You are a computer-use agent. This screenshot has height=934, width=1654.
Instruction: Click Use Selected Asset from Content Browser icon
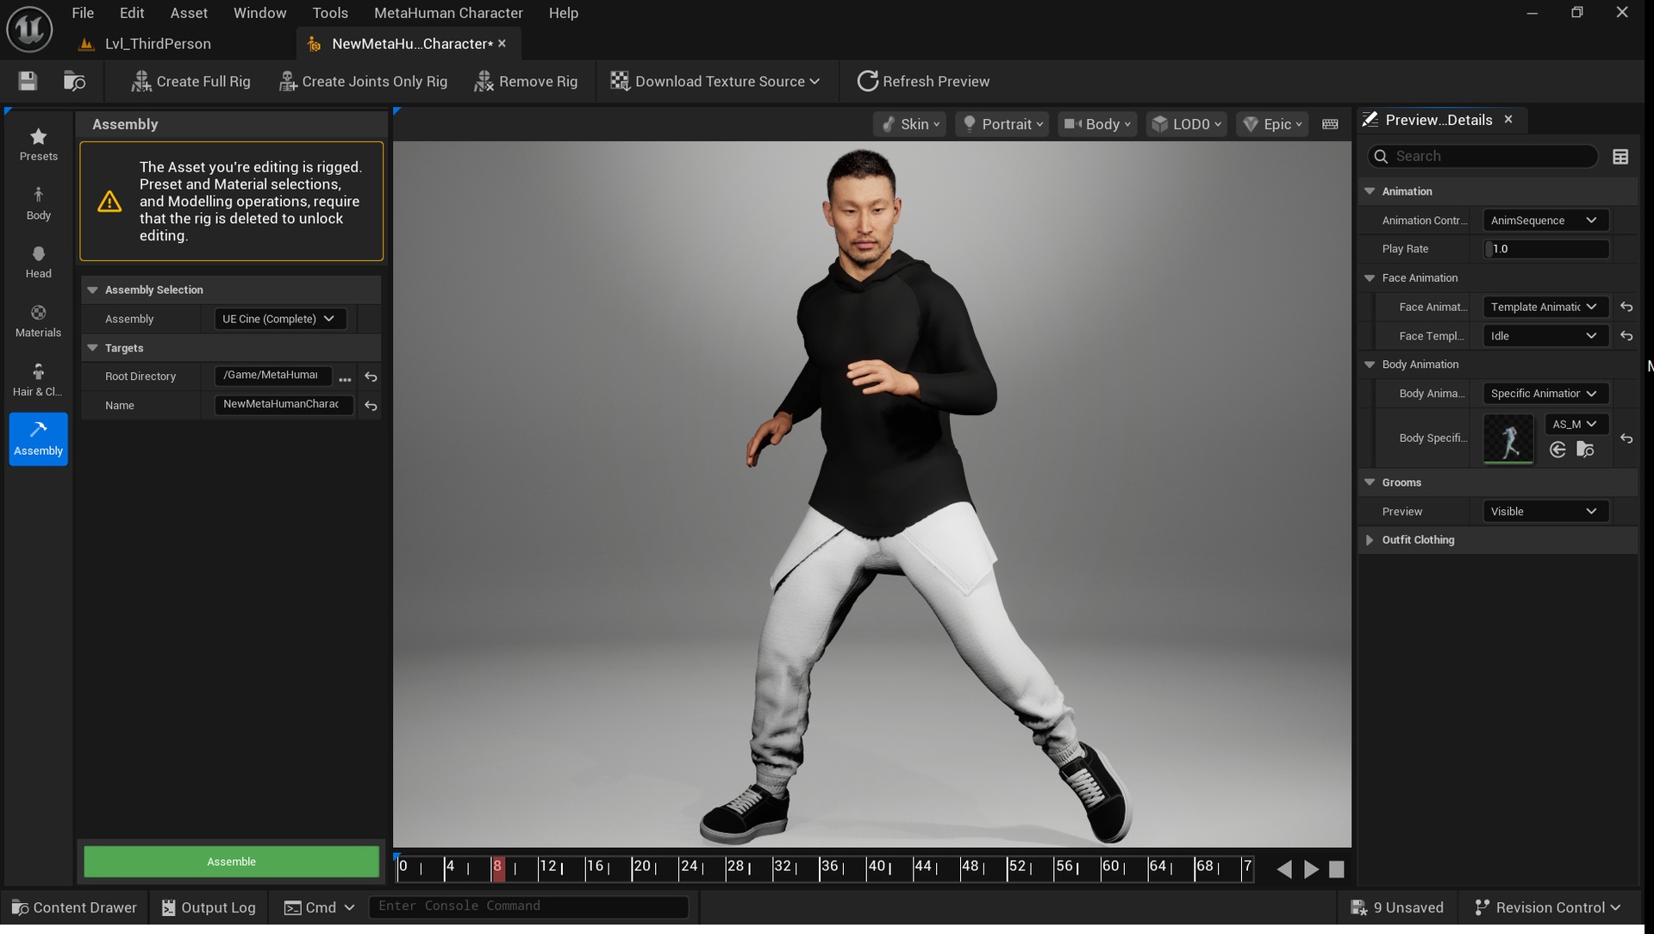pos(1557,450)
